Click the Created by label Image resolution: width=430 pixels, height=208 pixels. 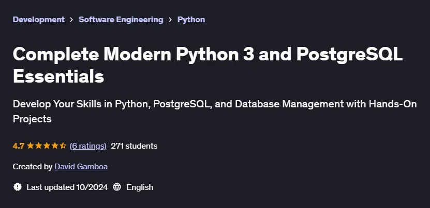click(x=33, y=166)
